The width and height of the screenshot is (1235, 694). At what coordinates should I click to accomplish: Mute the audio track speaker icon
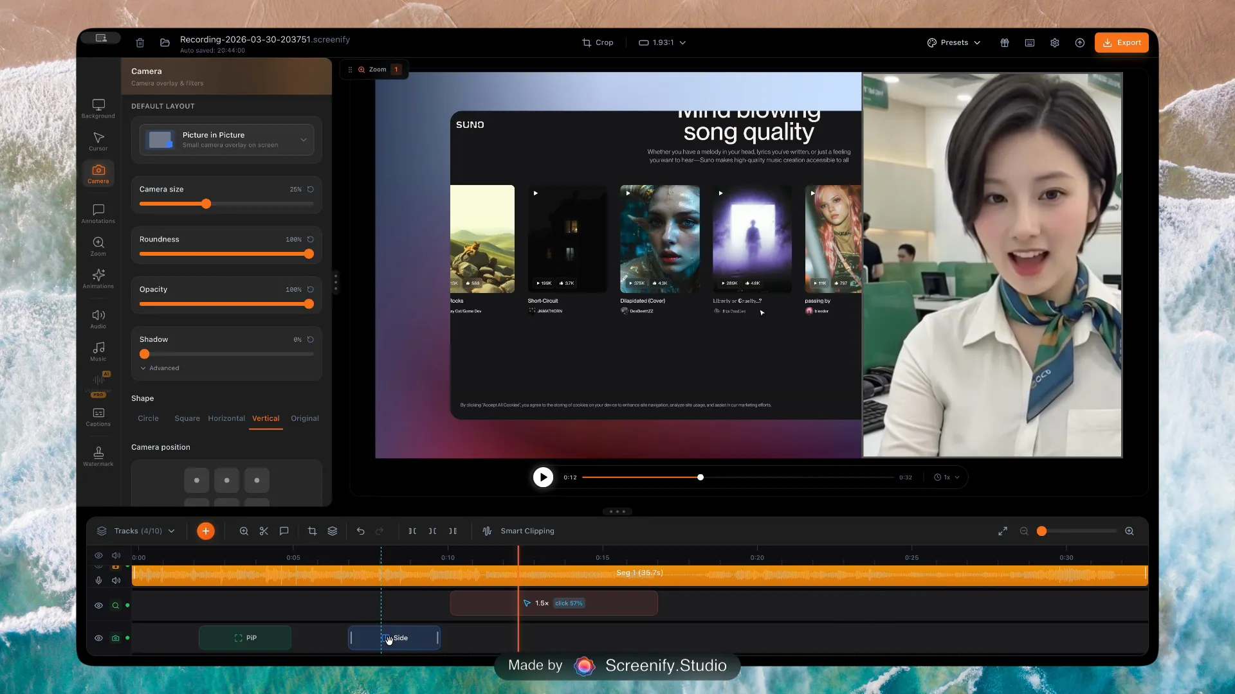pos(116,580)
